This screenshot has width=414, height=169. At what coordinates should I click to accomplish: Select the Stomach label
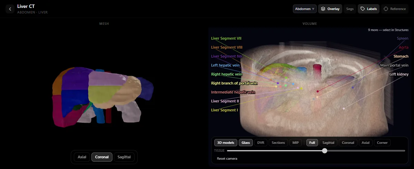401,56
